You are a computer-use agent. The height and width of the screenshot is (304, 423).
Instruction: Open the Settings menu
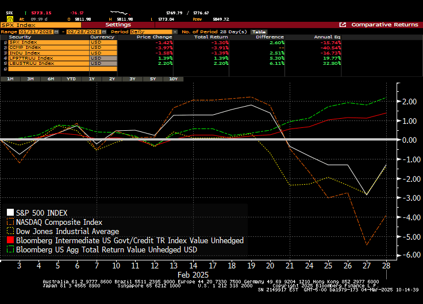coord(118,25)
